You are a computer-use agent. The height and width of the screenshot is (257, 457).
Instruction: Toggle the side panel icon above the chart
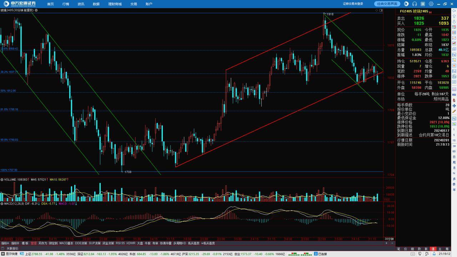(381, 10)
